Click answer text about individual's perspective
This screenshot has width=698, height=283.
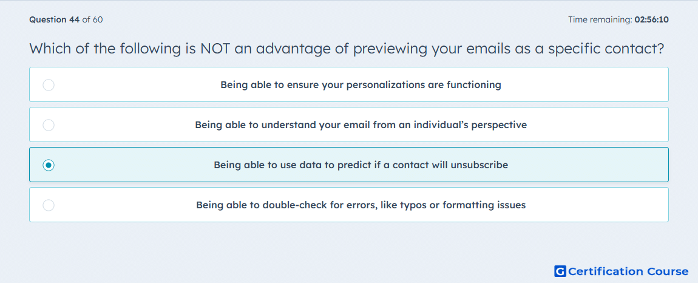tap(361, 124)
